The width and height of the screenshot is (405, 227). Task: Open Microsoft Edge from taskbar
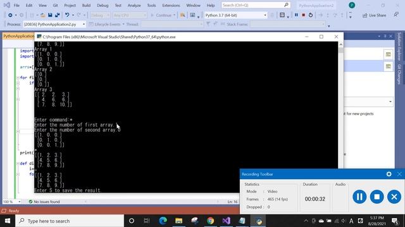[163, 221]
